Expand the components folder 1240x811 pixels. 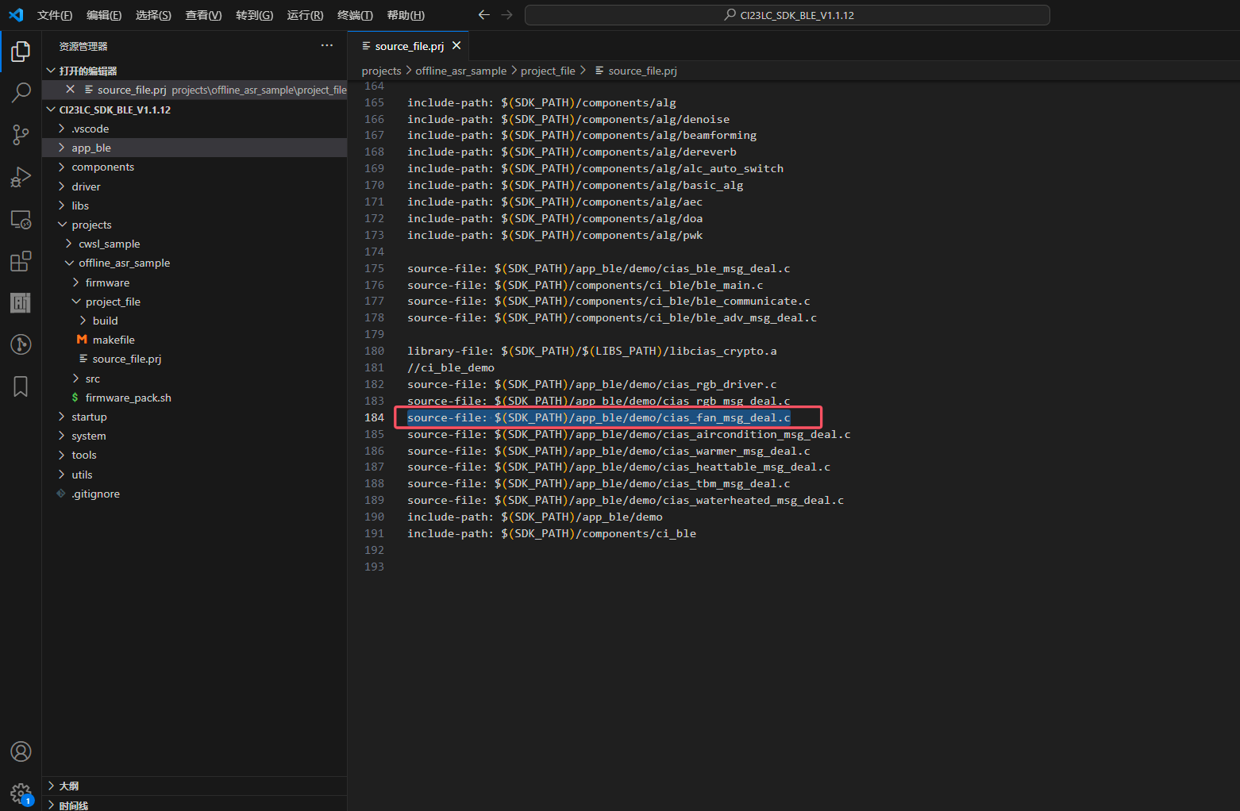[194, 167]
